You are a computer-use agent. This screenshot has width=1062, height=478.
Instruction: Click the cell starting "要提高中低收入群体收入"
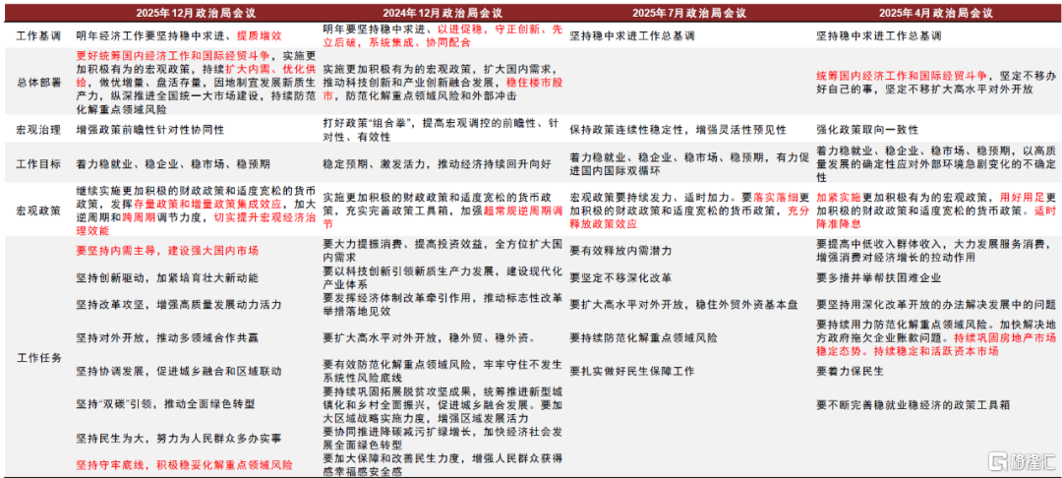935,251
